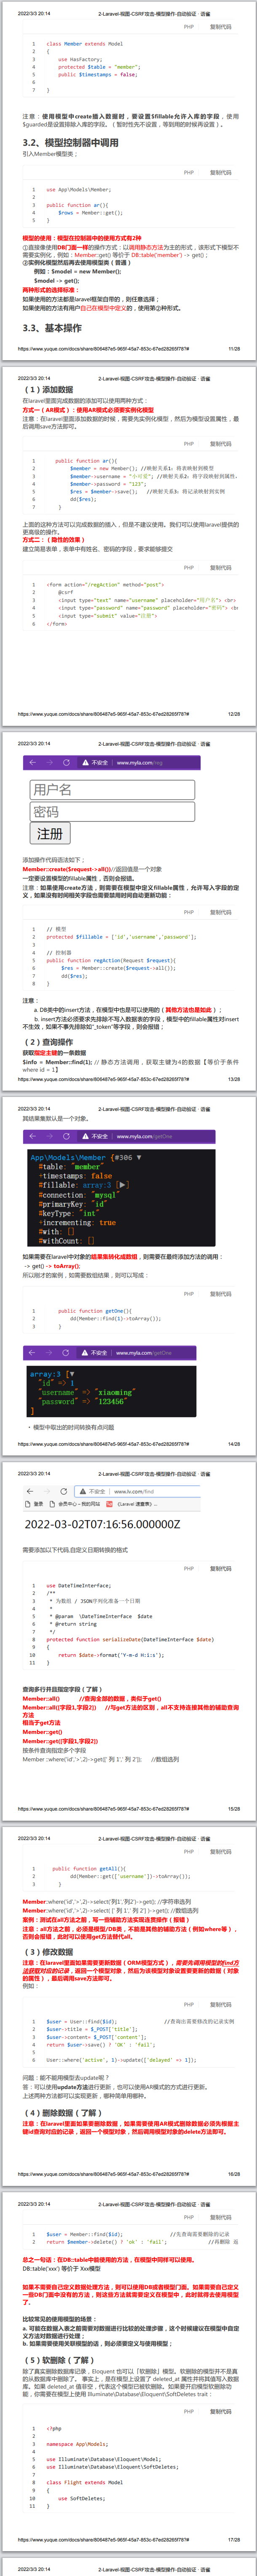Click heading （1）添加数据

(x=48, y=390)
